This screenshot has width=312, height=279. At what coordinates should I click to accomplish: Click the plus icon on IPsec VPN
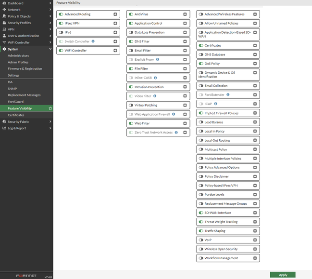tap(115, 23)
